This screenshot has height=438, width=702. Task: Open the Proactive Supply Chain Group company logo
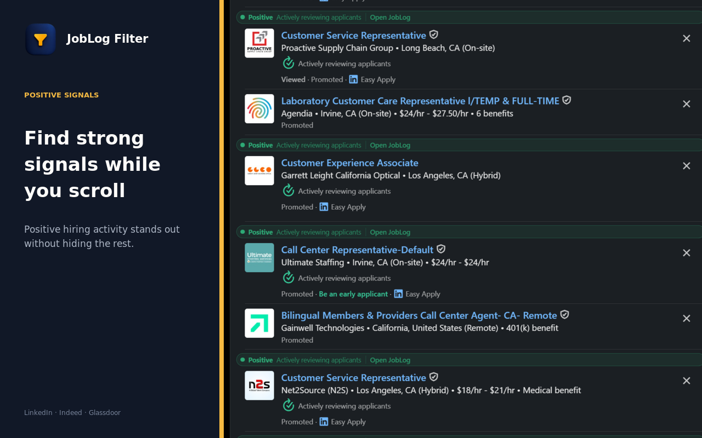coord(259,43)
